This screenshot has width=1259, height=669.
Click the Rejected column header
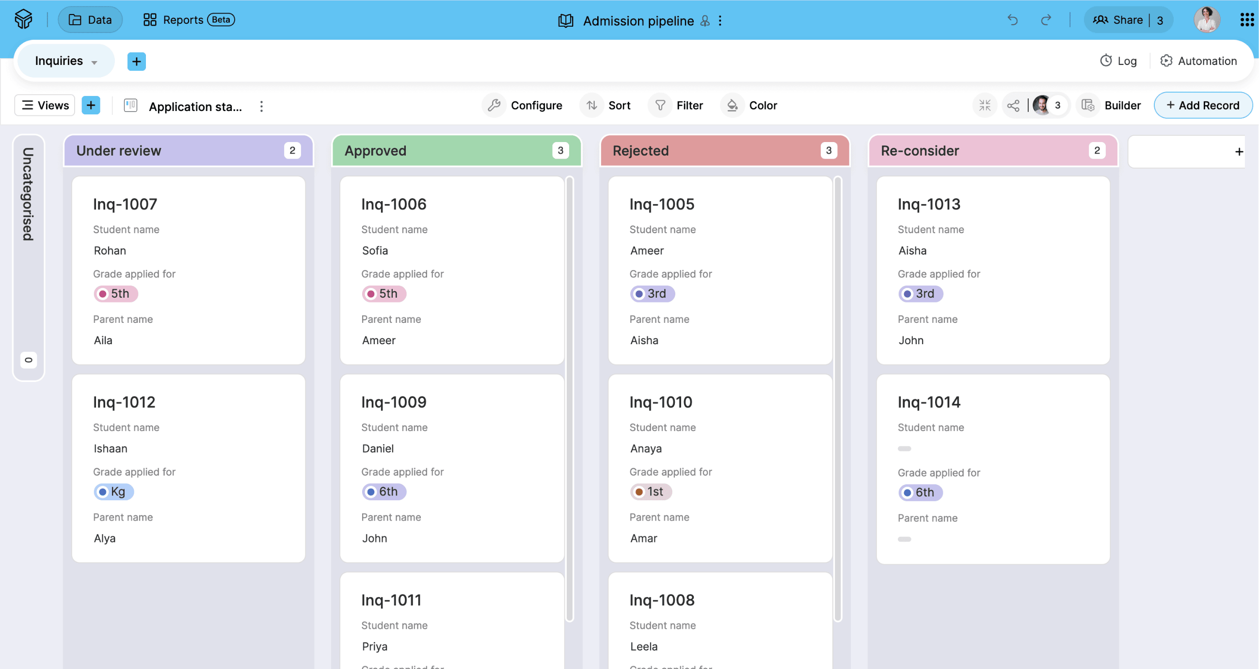(725, 150)
